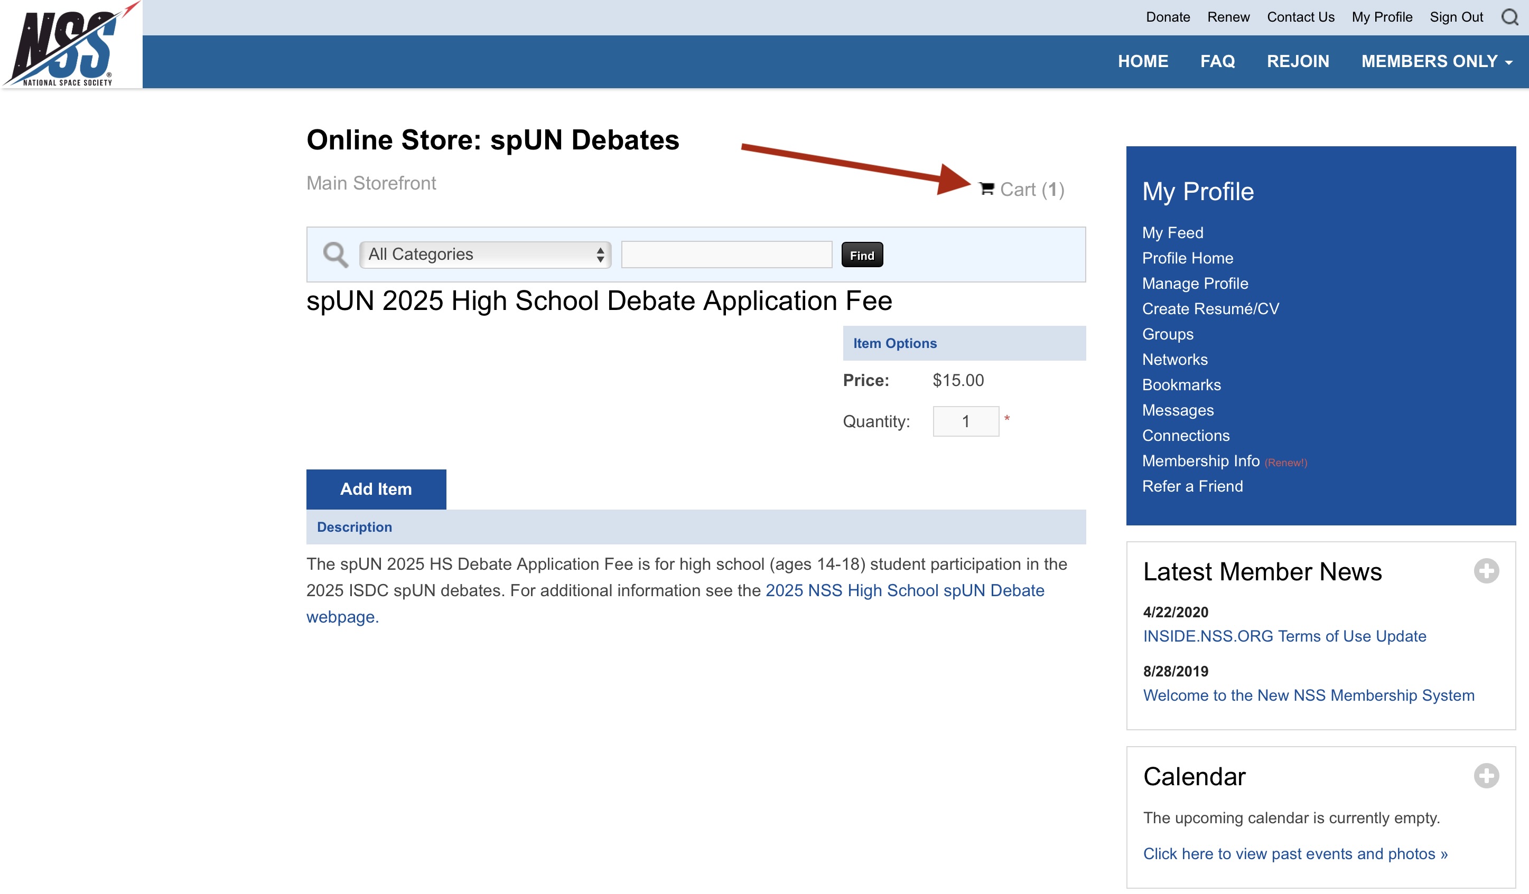Open Membership Info in sidebar
The image size is (1529, 894).
pyautogui.click(x=1201, y=461)
